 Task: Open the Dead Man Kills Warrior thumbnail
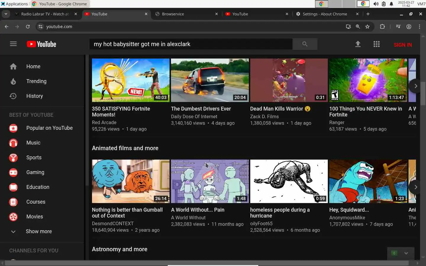[x=289, y=80]
